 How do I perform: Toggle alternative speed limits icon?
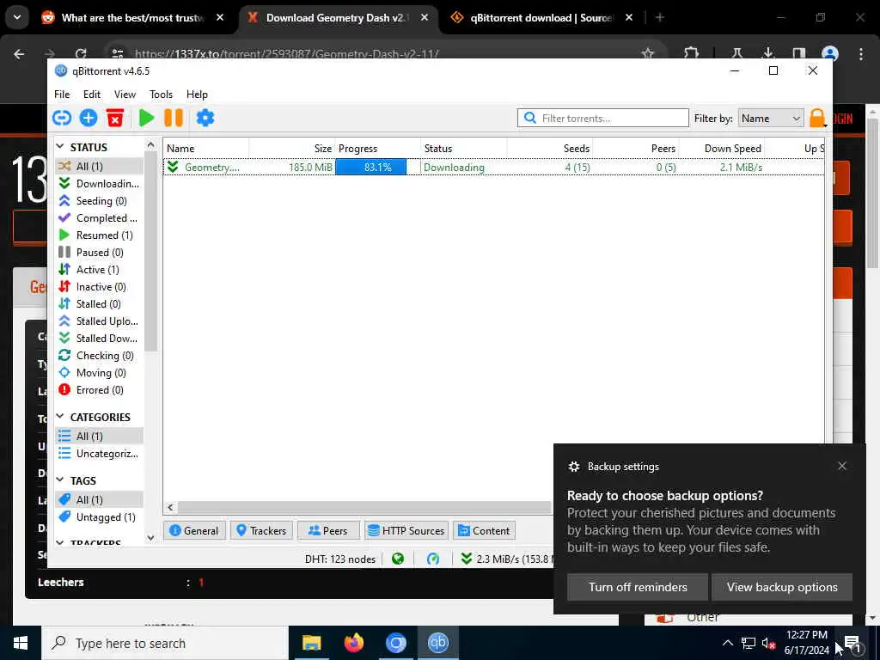(x=433, y=559)
